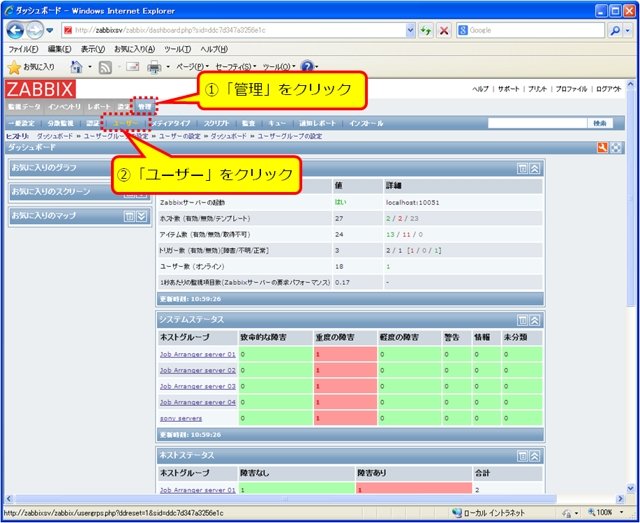Start search with the magnifier icon
Screen dimensions: 640x523
pos(615,30)
